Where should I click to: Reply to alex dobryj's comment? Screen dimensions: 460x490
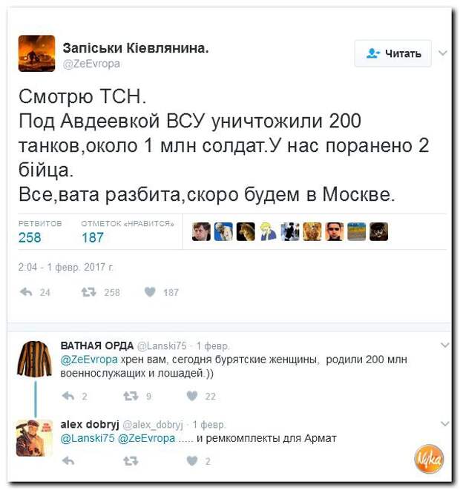(x=68, y=460)
